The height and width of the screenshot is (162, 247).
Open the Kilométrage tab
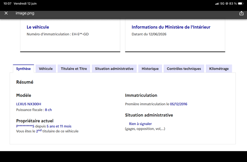pyautogui.click(x=219, y=69)
